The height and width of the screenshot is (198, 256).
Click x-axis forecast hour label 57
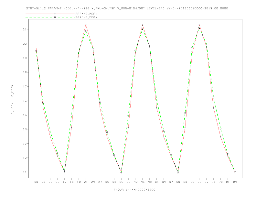tap(171, 182)
